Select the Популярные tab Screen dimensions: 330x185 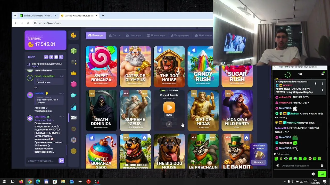click(180, 35)
